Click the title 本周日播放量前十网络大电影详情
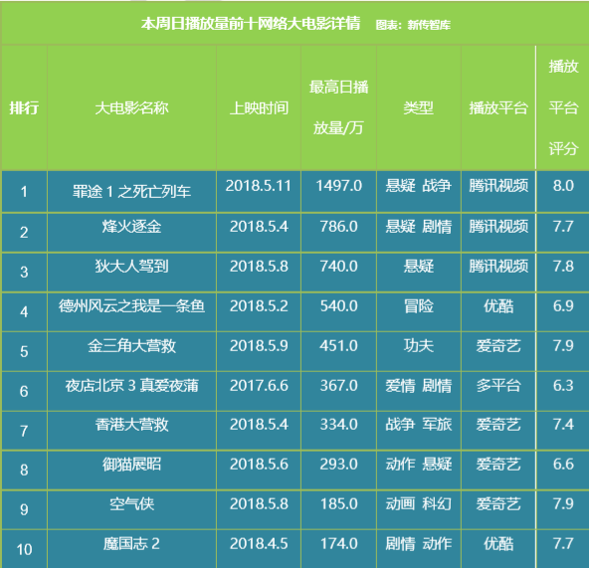589x568 pixels. tap(251, 24)
